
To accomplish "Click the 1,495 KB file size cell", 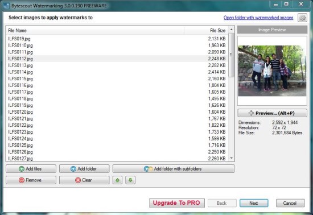I will (217, 98).
